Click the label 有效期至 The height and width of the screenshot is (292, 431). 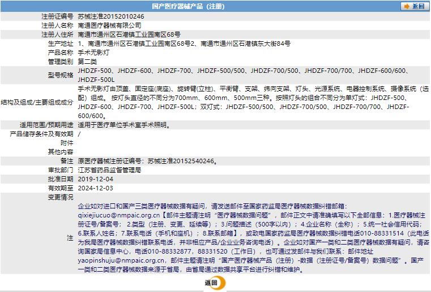point(61,188)
